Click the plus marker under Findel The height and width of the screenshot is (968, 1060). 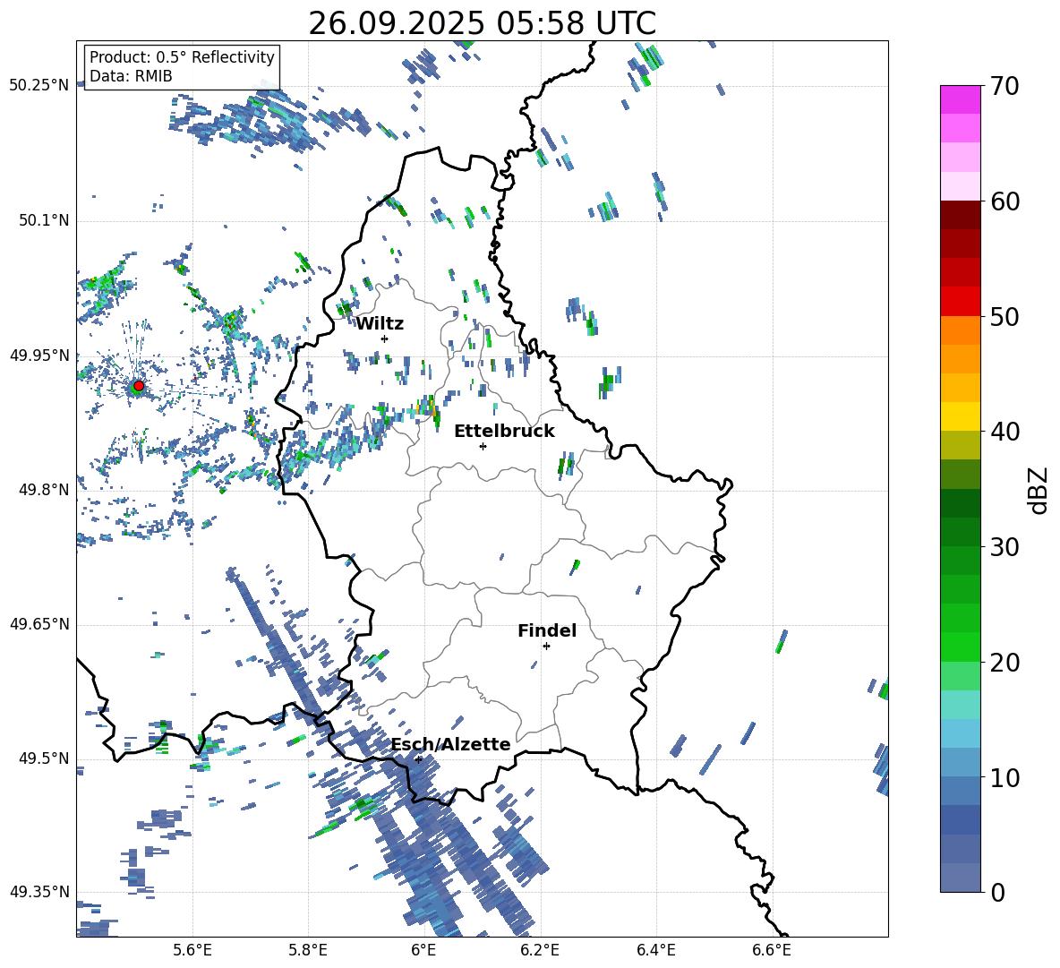coord(546,647)
